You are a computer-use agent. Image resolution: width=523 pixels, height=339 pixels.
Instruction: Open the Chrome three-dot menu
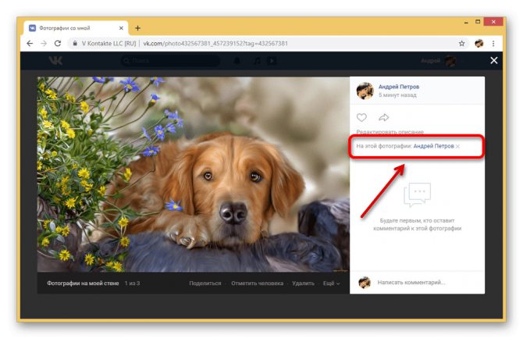(493, 44)
